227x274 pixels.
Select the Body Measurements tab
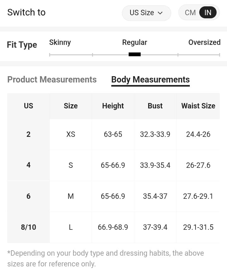click(150, 80)
